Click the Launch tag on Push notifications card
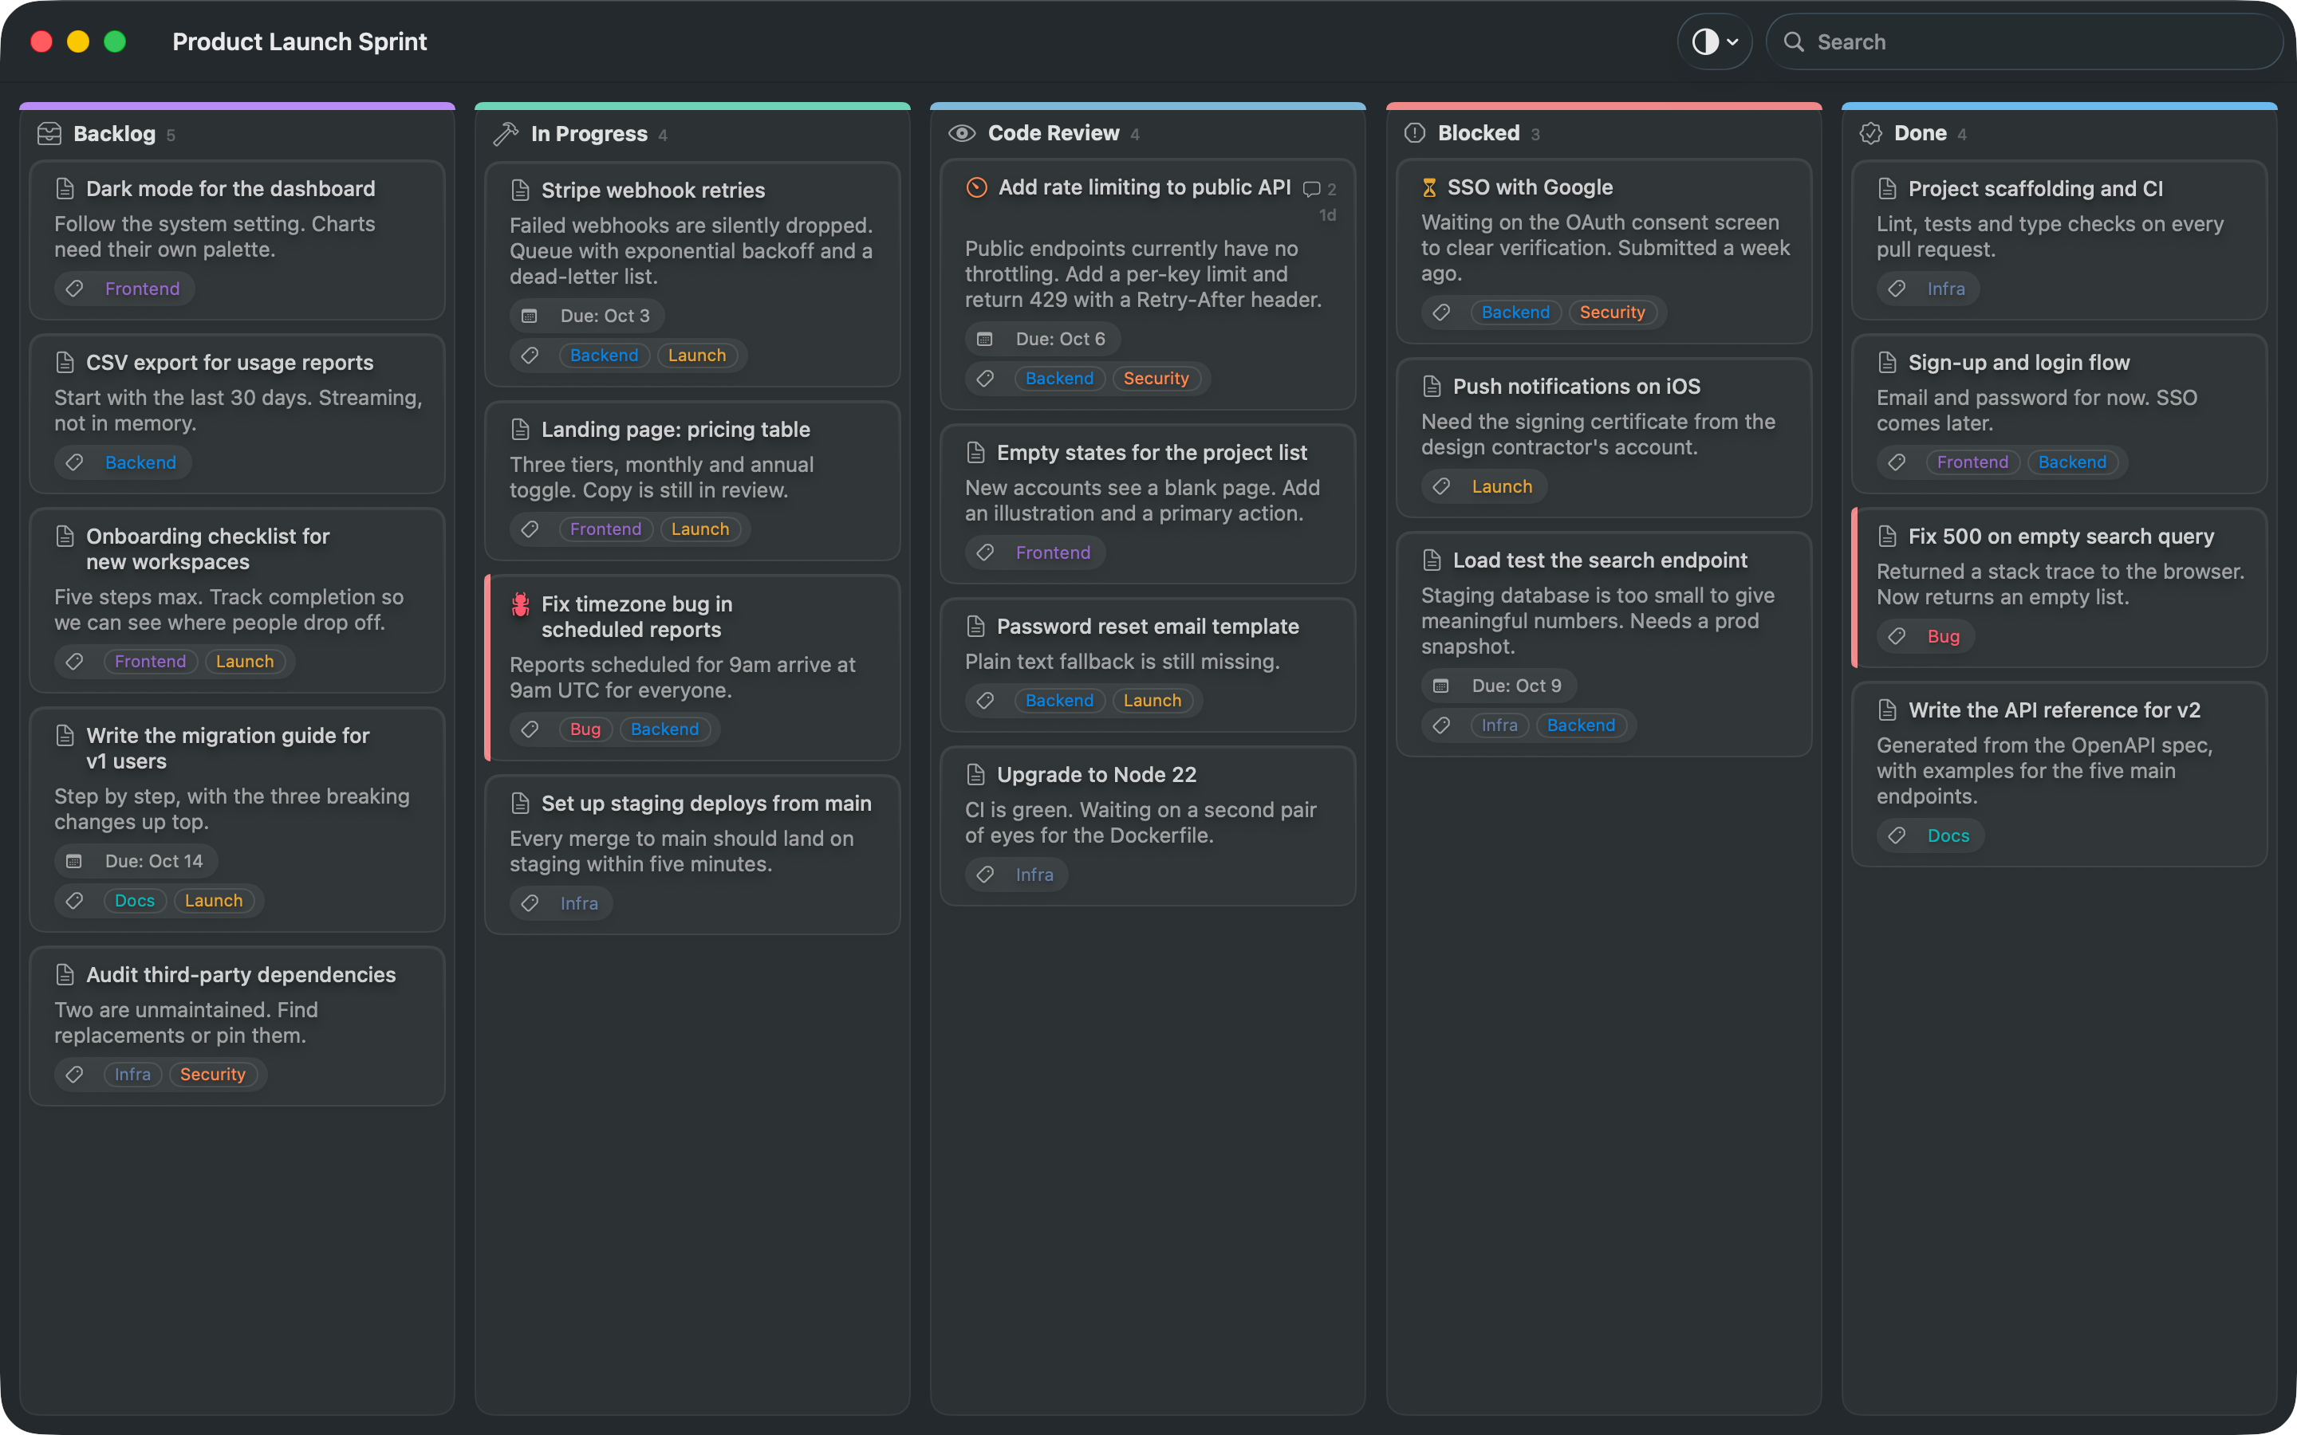 point(1502,486)
